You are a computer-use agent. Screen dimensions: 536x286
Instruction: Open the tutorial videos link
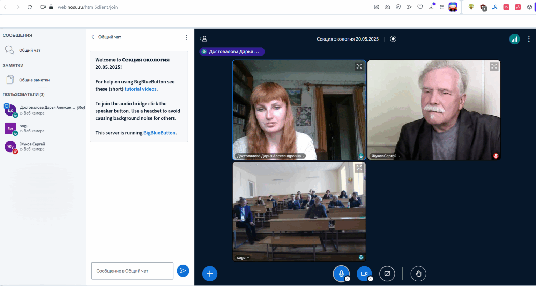point(141,89)
